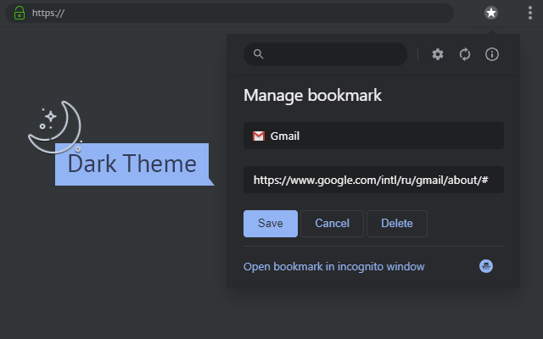Click the Gmail envelope favicon

(x=259, y=136)
